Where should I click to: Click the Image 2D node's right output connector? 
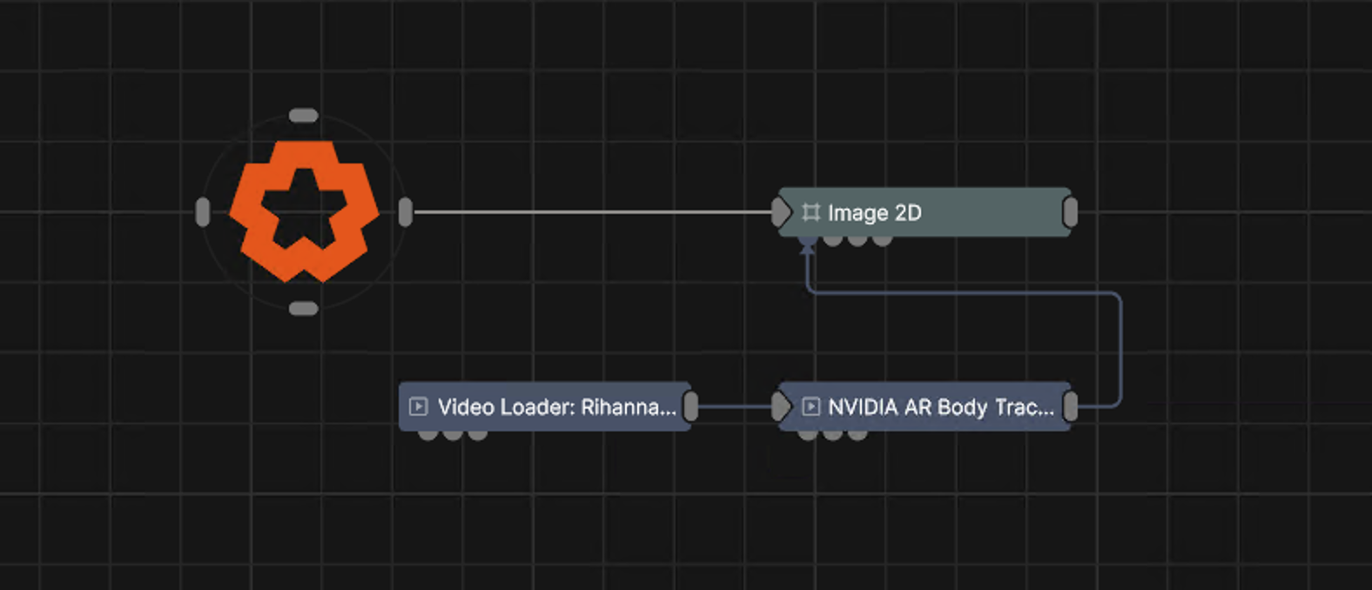coord(1071,212)
